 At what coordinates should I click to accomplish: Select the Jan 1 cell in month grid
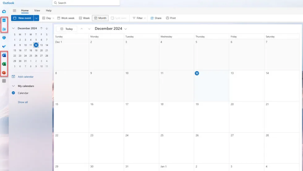(x=177, y=167)
